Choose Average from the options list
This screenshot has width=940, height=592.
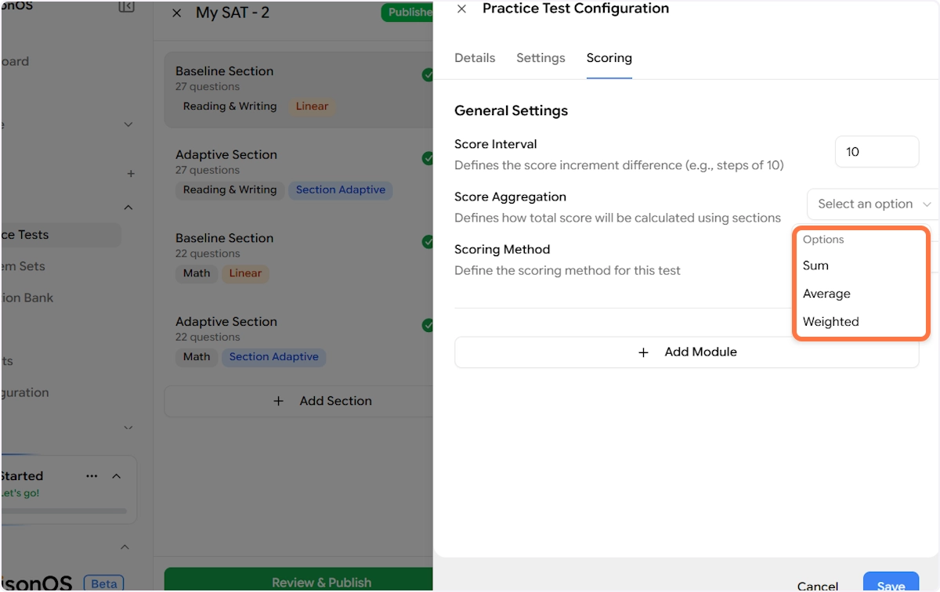826,294
